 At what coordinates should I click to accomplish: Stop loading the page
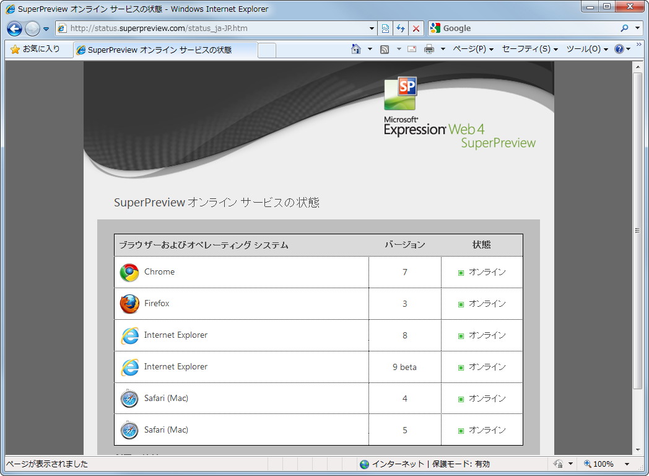coord(416,29)
